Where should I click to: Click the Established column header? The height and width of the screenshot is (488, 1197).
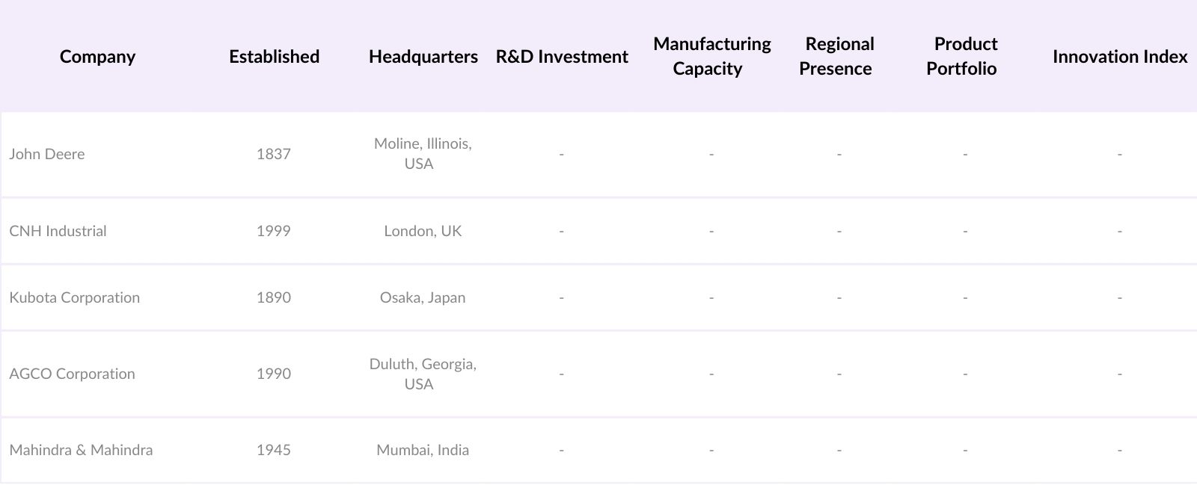[x=274, y=57]
